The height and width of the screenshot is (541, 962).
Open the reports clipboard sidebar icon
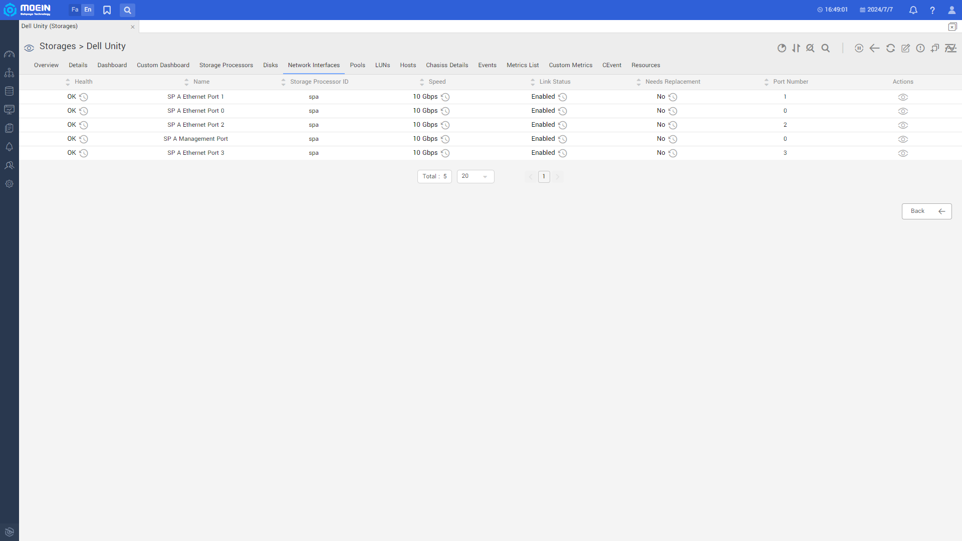tap(9, 128)
